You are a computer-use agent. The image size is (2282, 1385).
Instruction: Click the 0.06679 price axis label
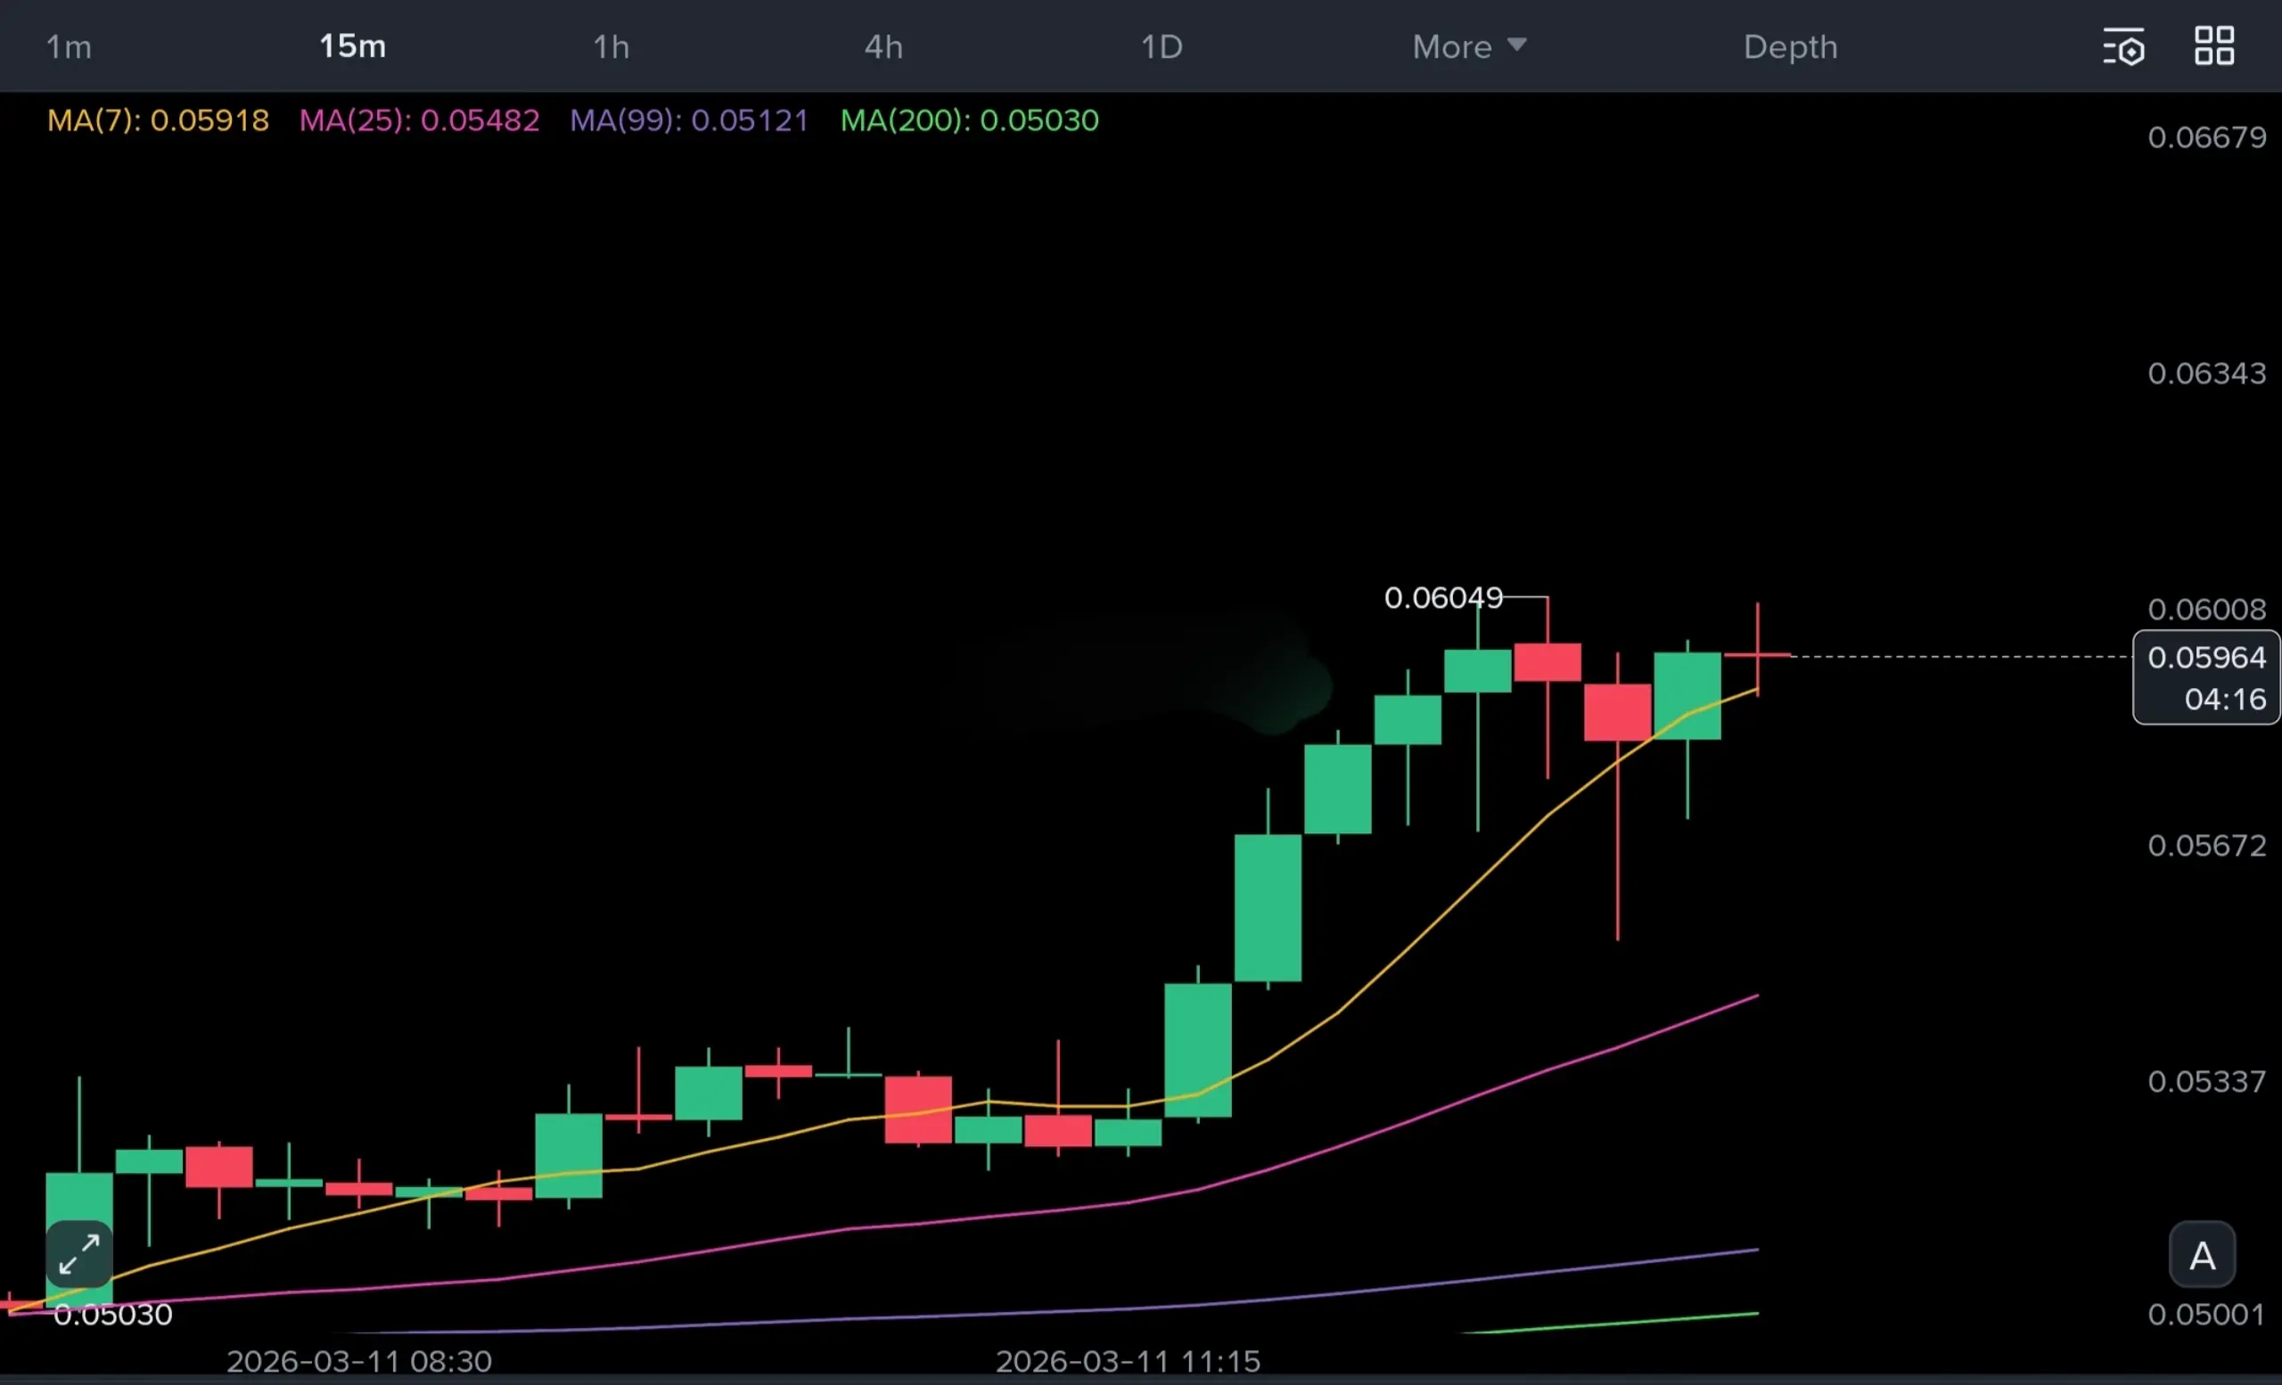coord(2206,138)
